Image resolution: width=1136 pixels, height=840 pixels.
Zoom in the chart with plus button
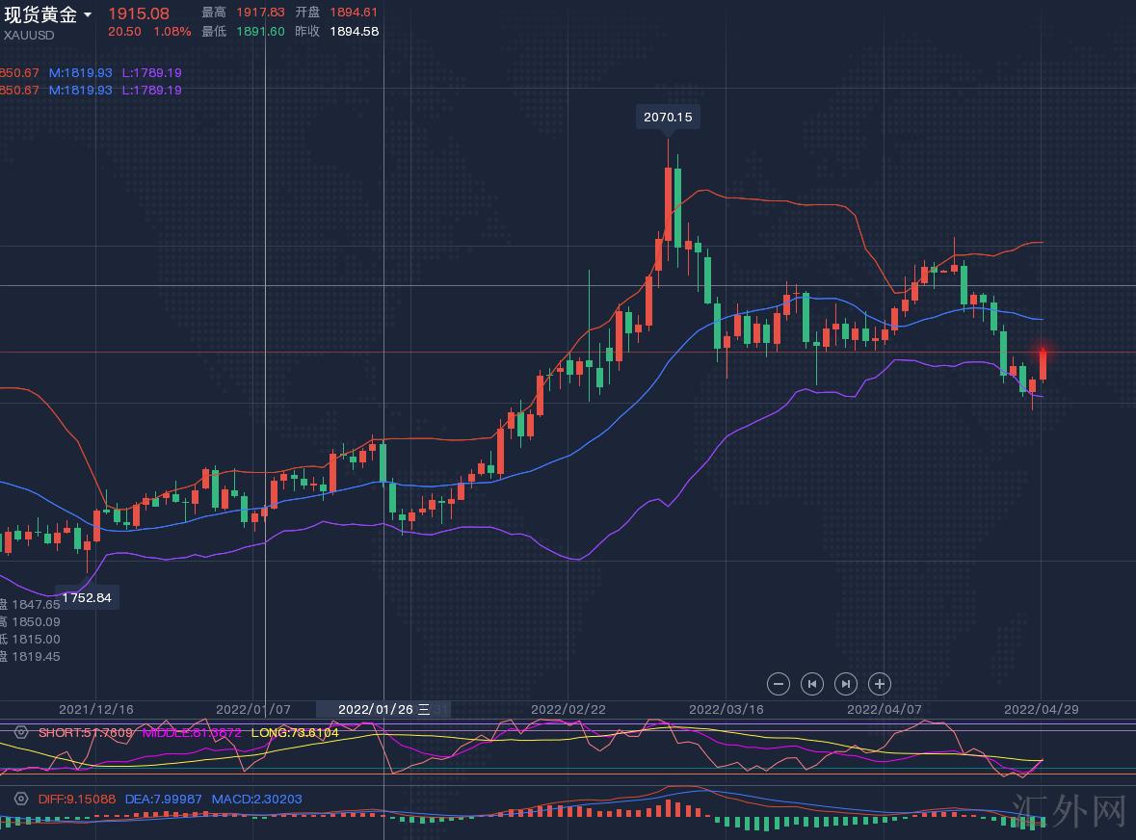coord(880,684)
